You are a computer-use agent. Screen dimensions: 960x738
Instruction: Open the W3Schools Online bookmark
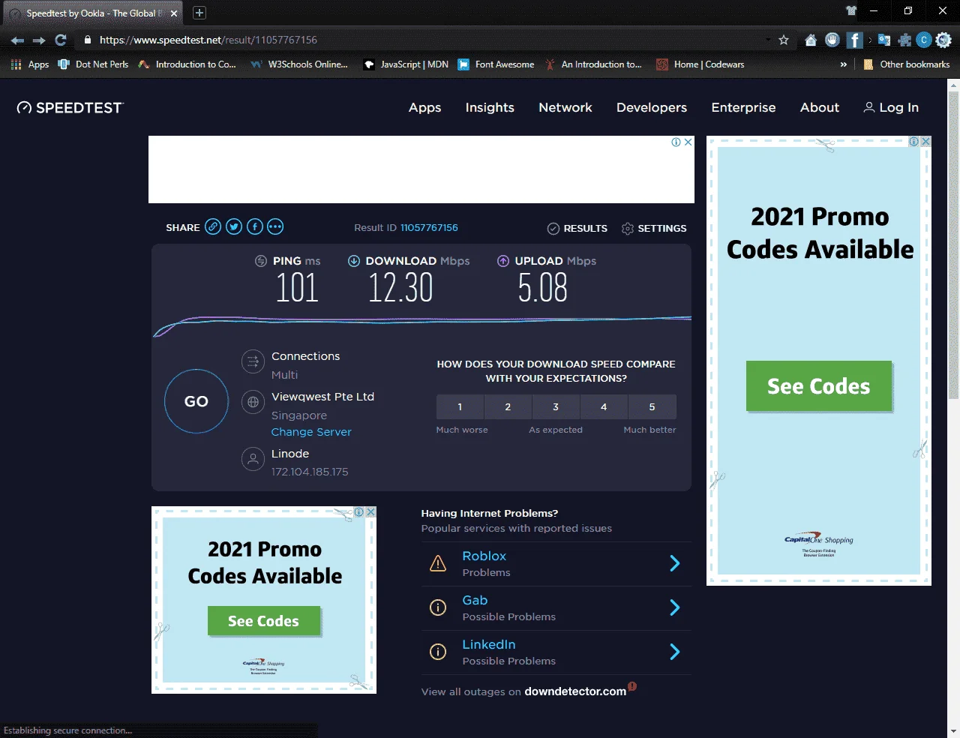300,64
